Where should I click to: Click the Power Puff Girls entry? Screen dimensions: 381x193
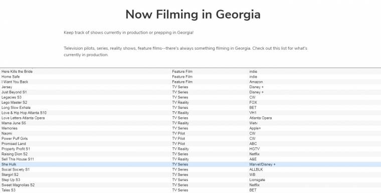tap(15, 138)
